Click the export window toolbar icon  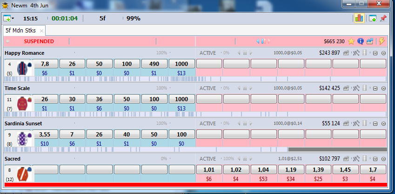click(373, 19)
